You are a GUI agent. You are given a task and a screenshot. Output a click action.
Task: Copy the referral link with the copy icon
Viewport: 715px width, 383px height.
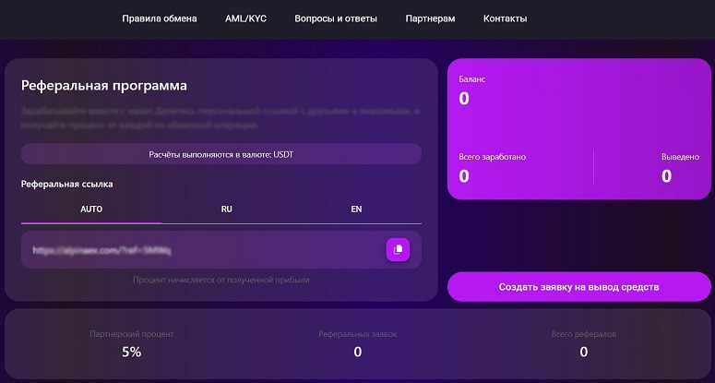398,249
